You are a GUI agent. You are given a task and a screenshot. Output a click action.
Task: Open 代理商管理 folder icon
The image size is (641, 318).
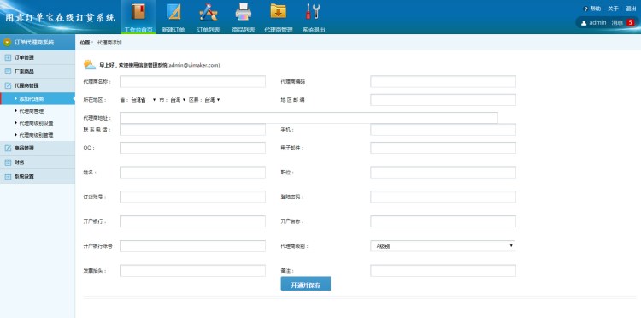coord(279,11)
